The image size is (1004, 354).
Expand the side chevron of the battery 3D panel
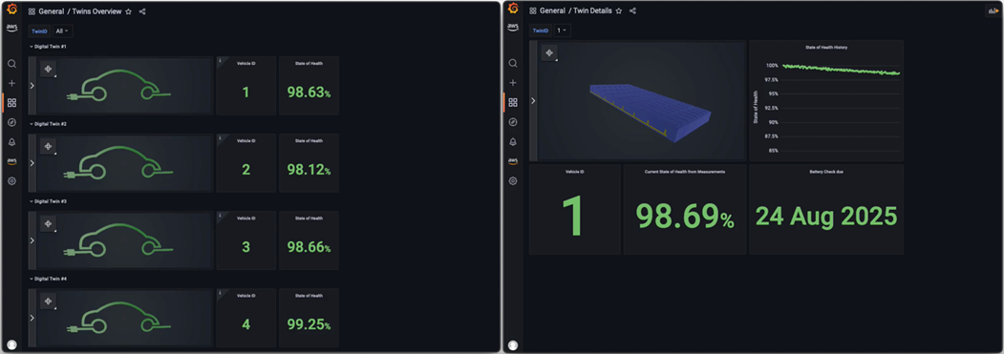click(x=533, y=100)
